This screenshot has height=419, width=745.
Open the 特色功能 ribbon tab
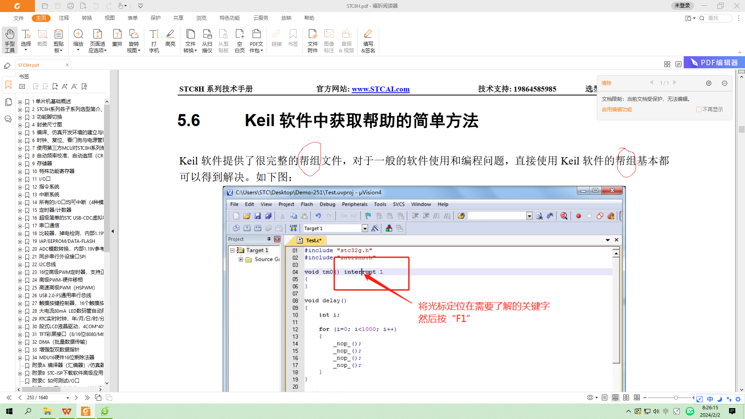pos(230,18)
